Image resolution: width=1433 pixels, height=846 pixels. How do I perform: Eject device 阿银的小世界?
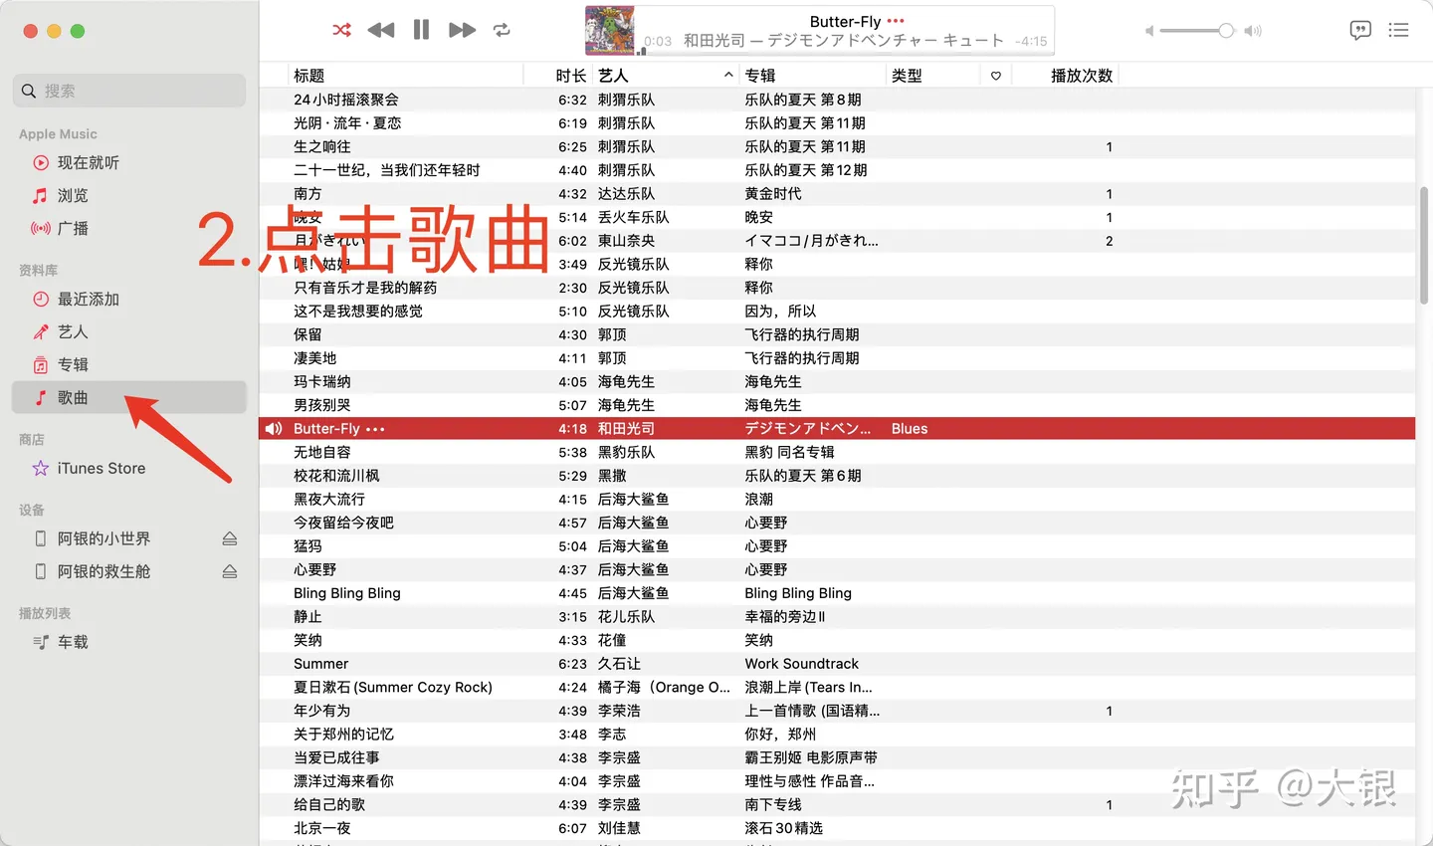230,538
